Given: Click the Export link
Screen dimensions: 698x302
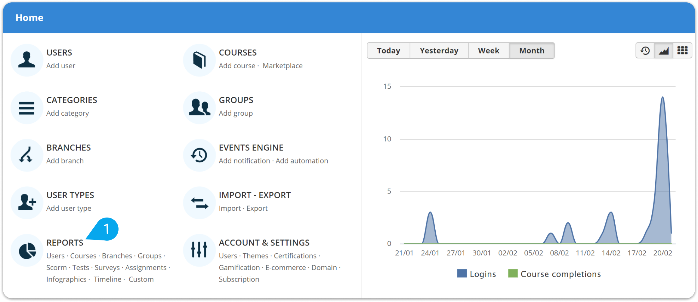Looking at the screenshot, I should tap(257, 208).
